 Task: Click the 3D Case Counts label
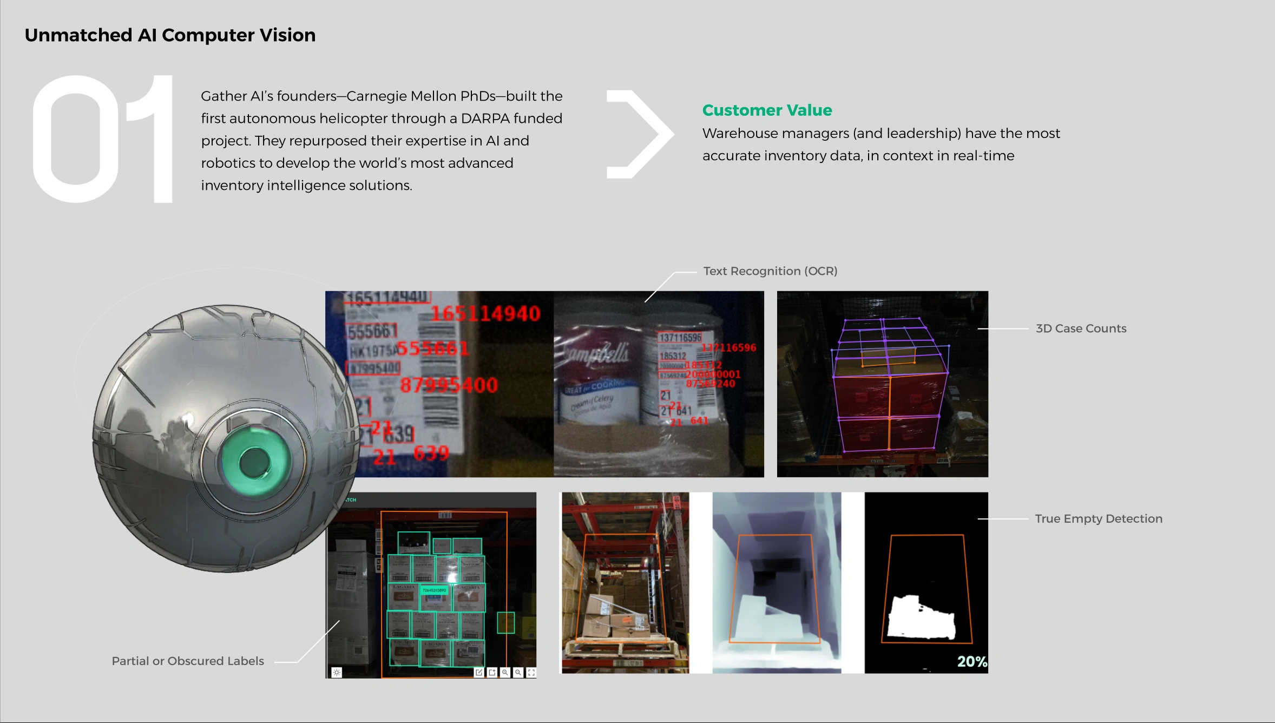point(1081,328)
